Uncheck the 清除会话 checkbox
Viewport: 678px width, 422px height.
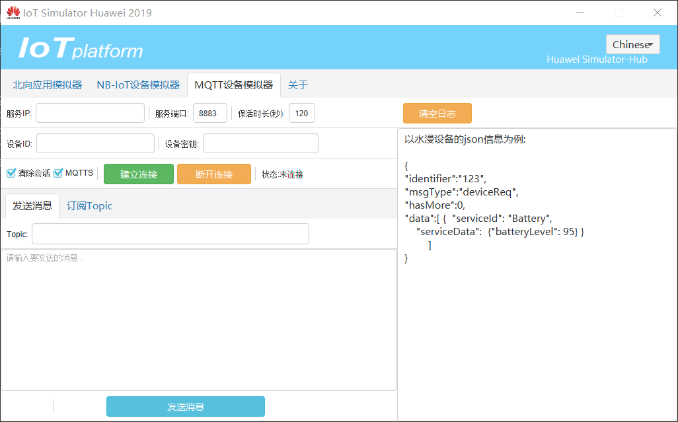[x=11, y=173]
